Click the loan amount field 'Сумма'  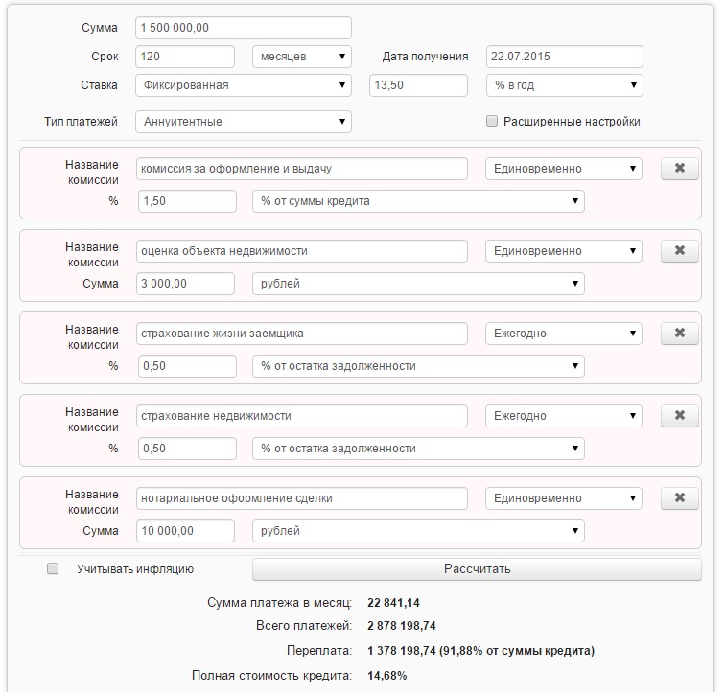pos(244,28)
